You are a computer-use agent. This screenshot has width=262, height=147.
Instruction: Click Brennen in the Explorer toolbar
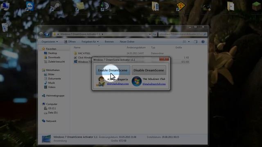click(109, 42)
